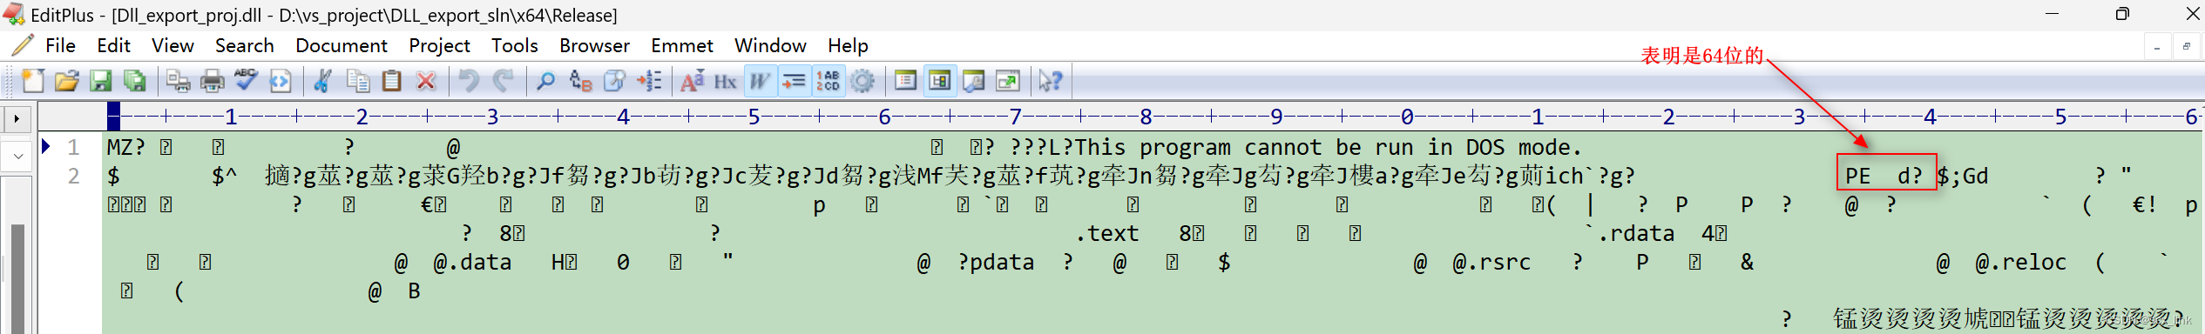Toggle the Document Selector window icon
The height and width of the screenshot is (334, 2205).
905,81
